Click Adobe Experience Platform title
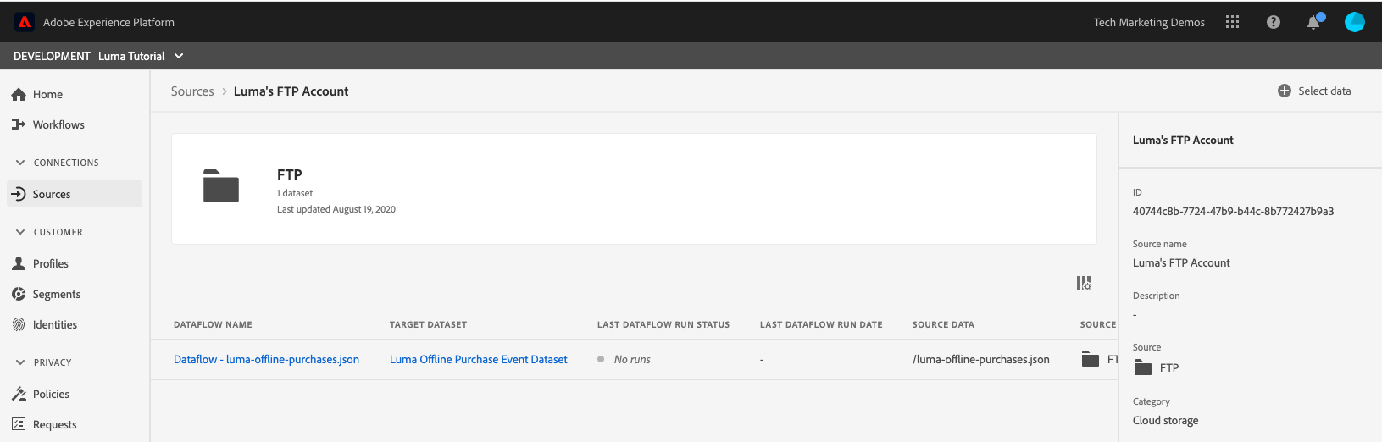This screenshot has height=442, width=1382. (108, 22)
